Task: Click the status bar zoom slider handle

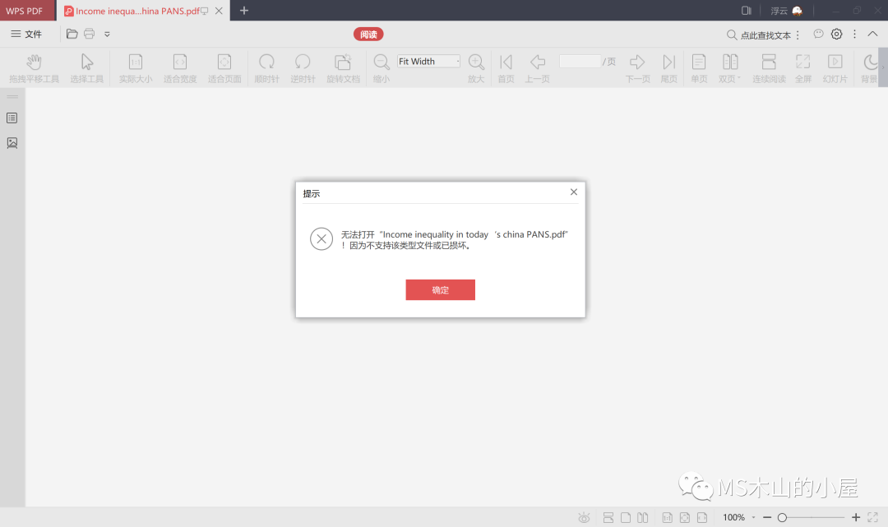Action: pos(782,517)
